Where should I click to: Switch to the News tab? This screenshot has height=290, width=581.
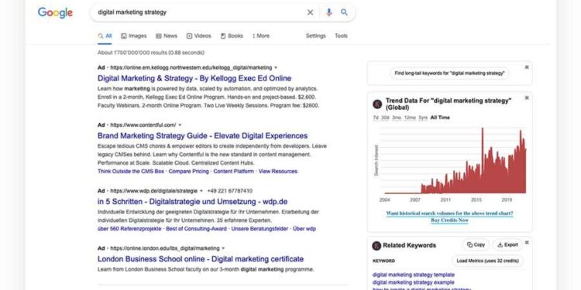167,36
